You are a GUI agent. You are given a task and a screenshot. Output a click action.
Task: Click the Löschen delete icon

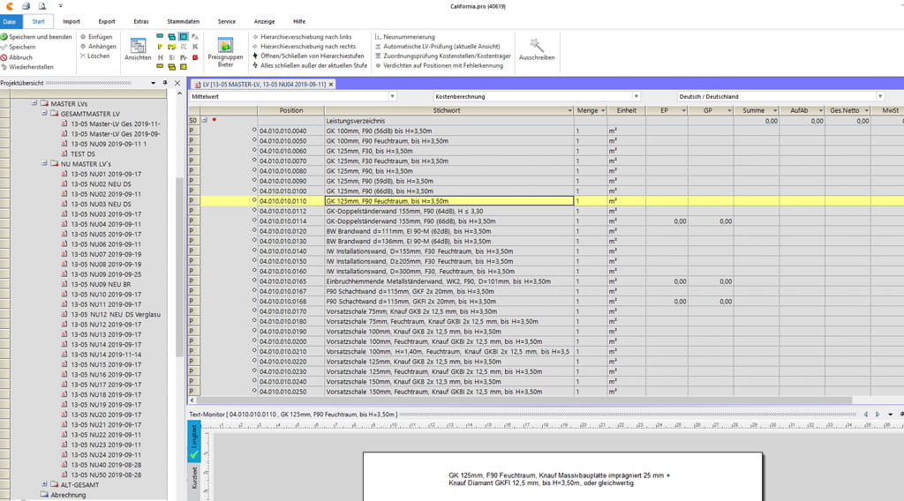[x=83, y=56]
